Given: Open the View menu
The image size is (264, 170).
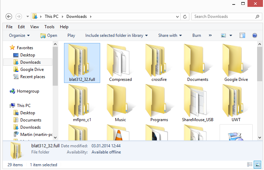Looking at the screenshot, I should click(34, 27).
